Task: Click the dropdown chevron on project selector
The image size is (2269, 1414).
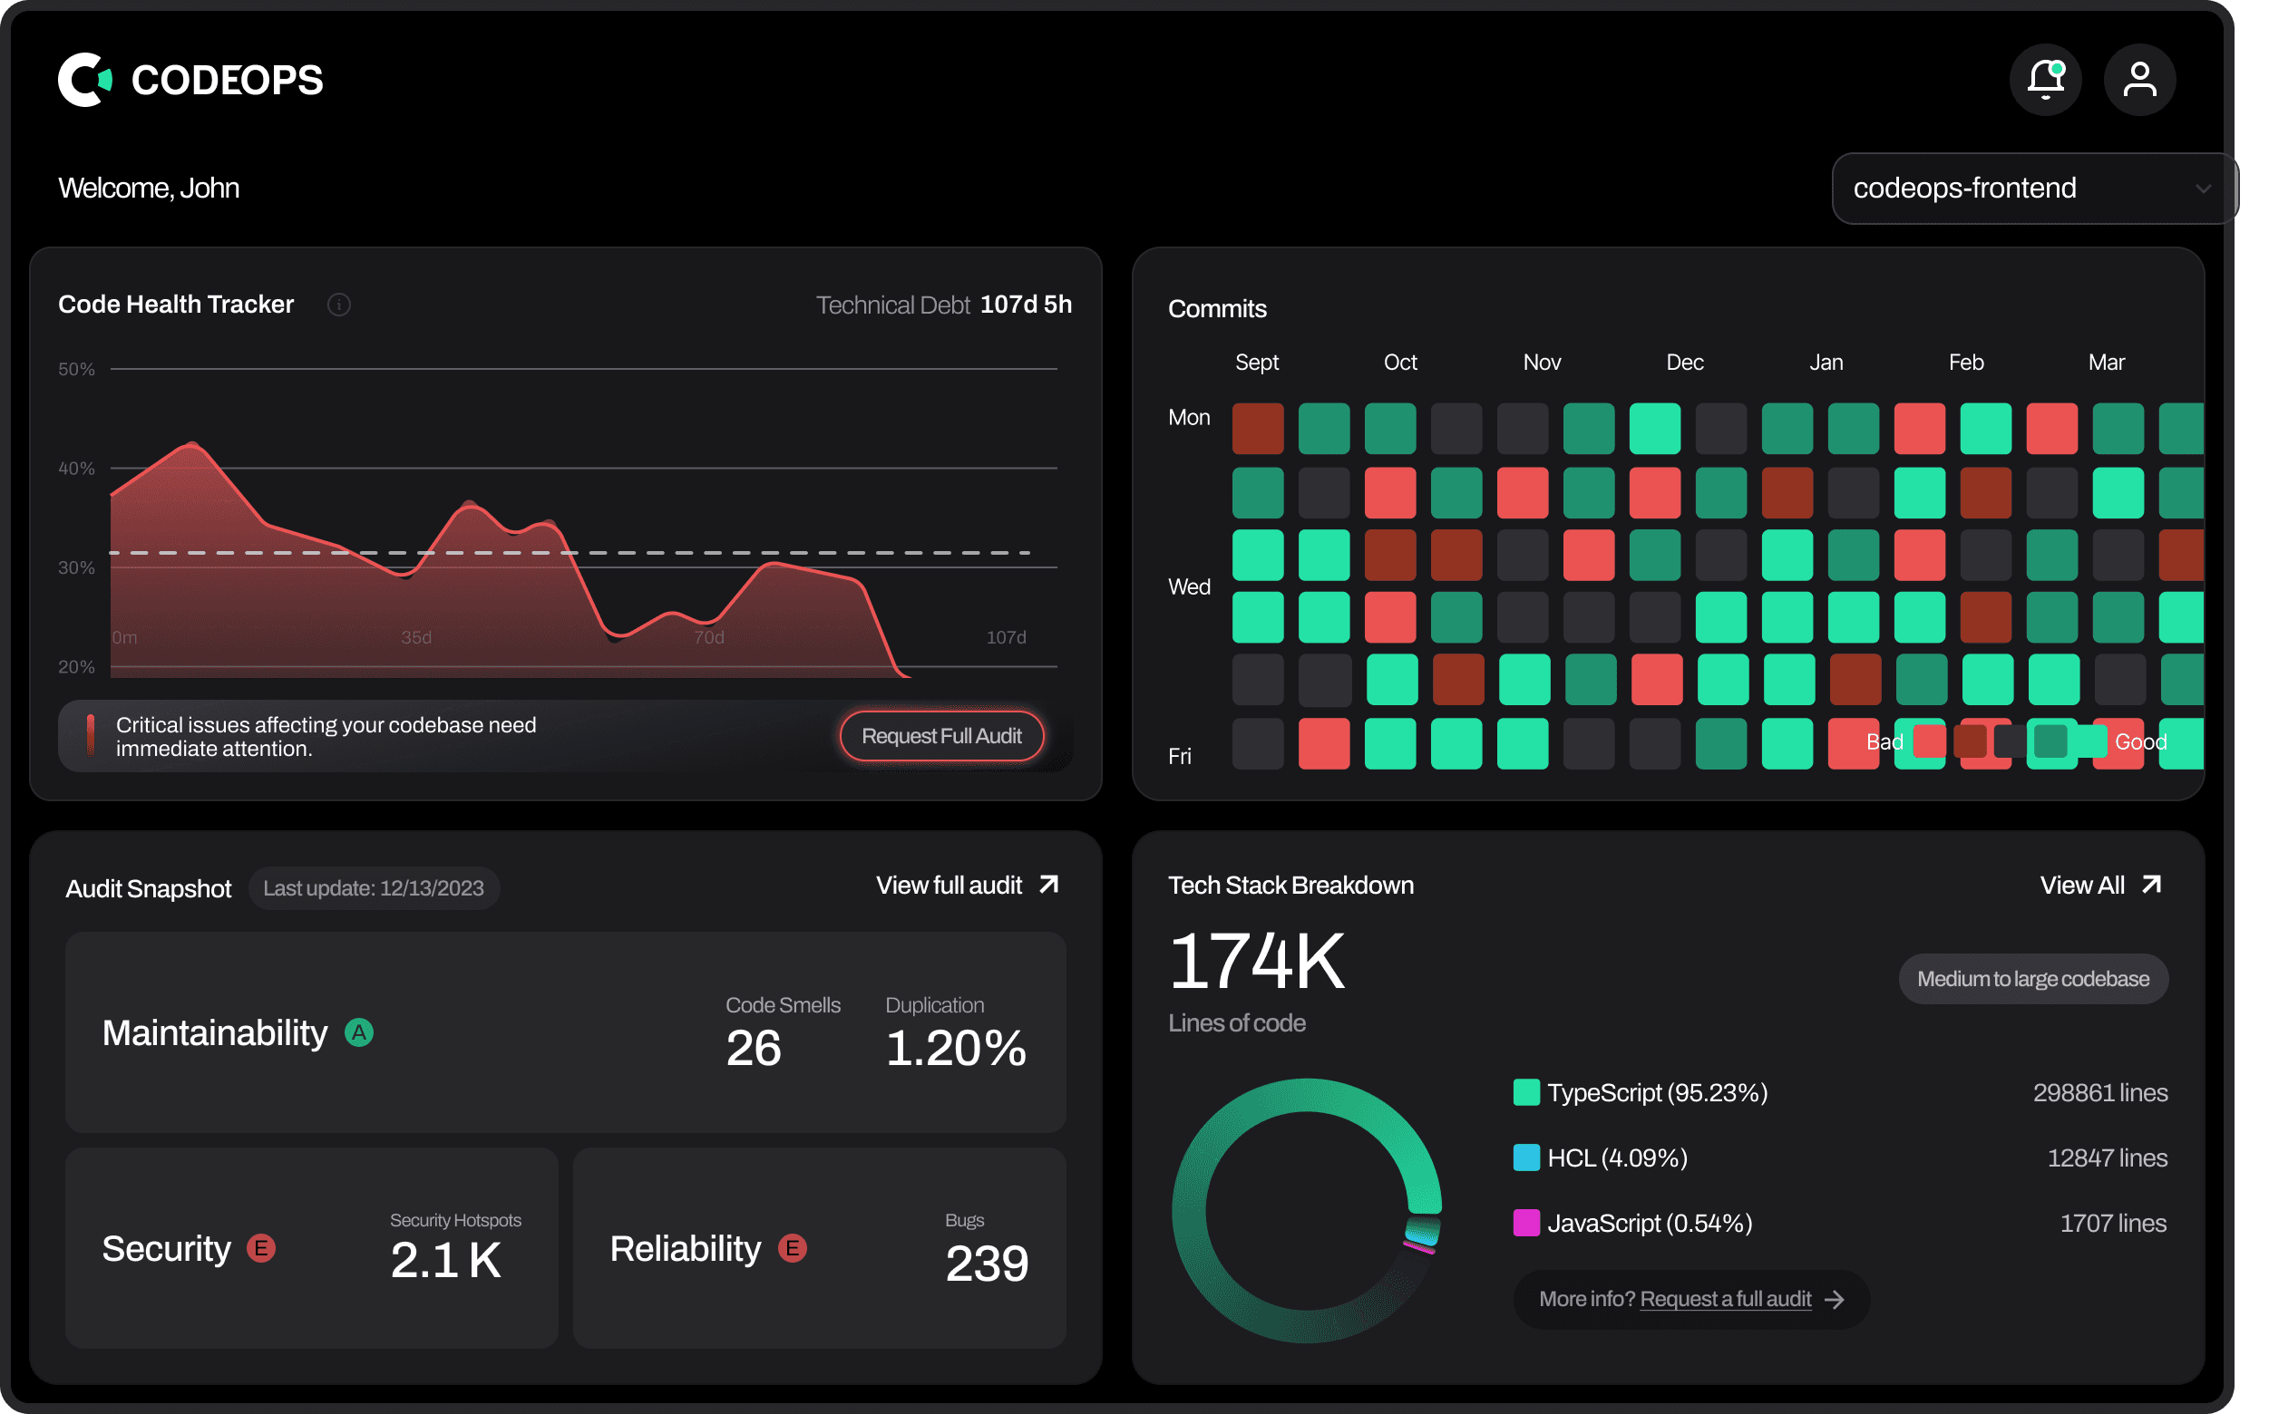Action: tap(2204, 189)
